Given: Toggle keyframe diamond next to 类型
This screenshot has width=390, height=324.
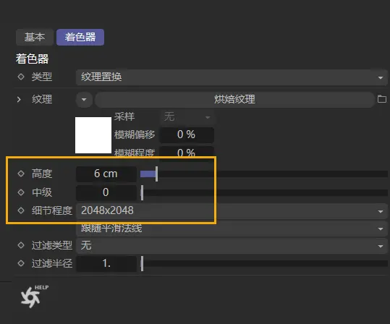Looking at the screenshot, I should pyautogui.click(x=21, y=77).
